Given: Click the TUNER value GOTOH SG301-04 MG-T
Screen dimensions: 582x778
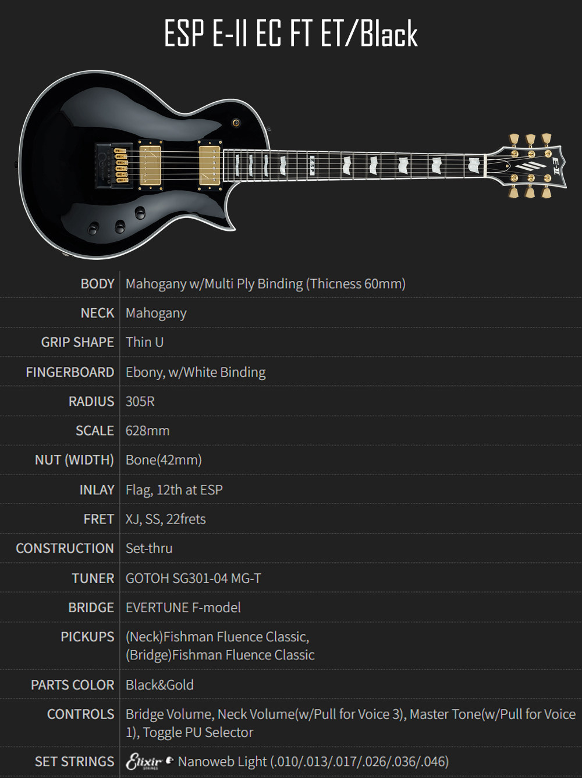Looking at the screenshot, I should (x=193, y=579).
